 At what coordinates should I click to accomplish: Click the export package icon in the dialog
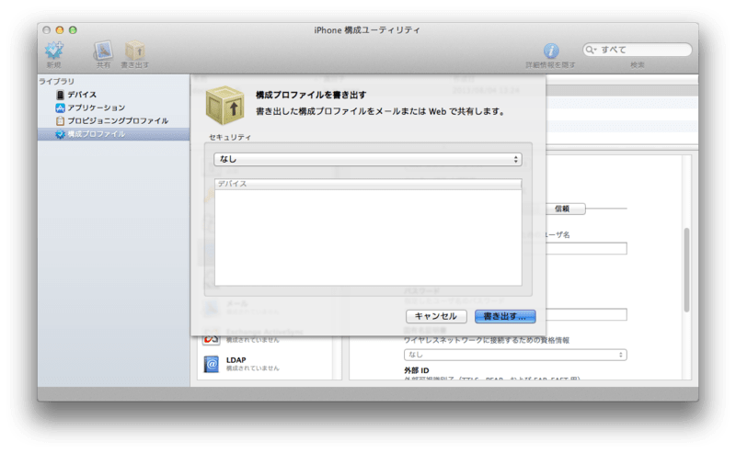click(225, 105)
